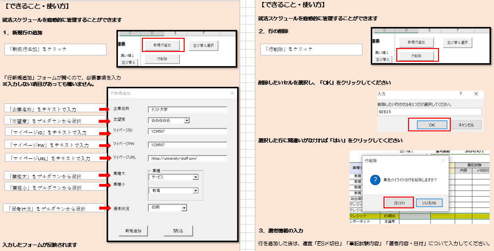Click the $E$15 cell reference input box
Screen dimensions: 494x251
tap(429, 112)
